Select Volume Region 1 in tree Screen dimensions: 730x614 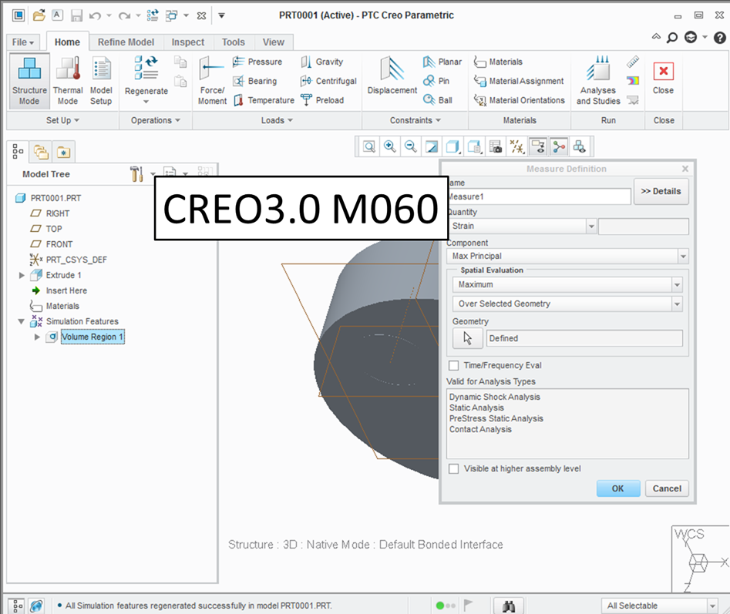click(93, 337)
